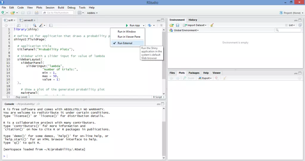Open the Import Dataset dropdown

pyautogui.click(x=195, y=25)
